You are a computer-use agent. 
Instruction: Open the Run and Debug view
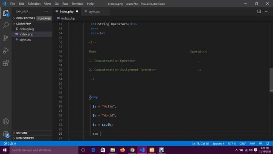click(x=6, y=50)
